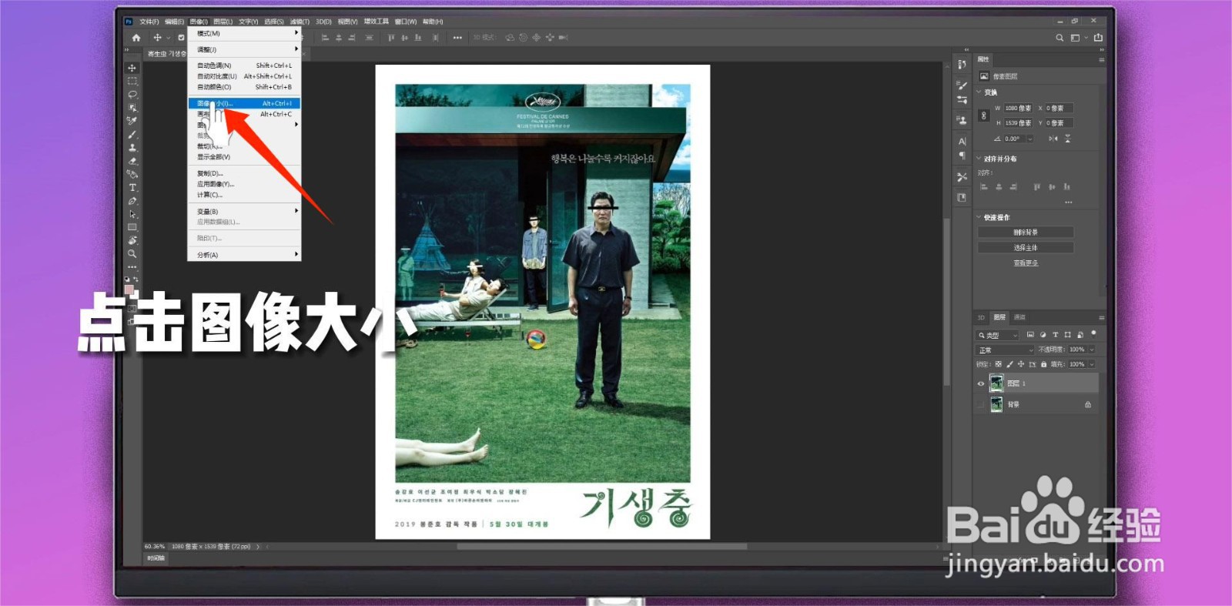Open the Paragraph panel icon
The width and height of the screenshot is (1232, 606).
pyautogui.click(x=962, y=156)
